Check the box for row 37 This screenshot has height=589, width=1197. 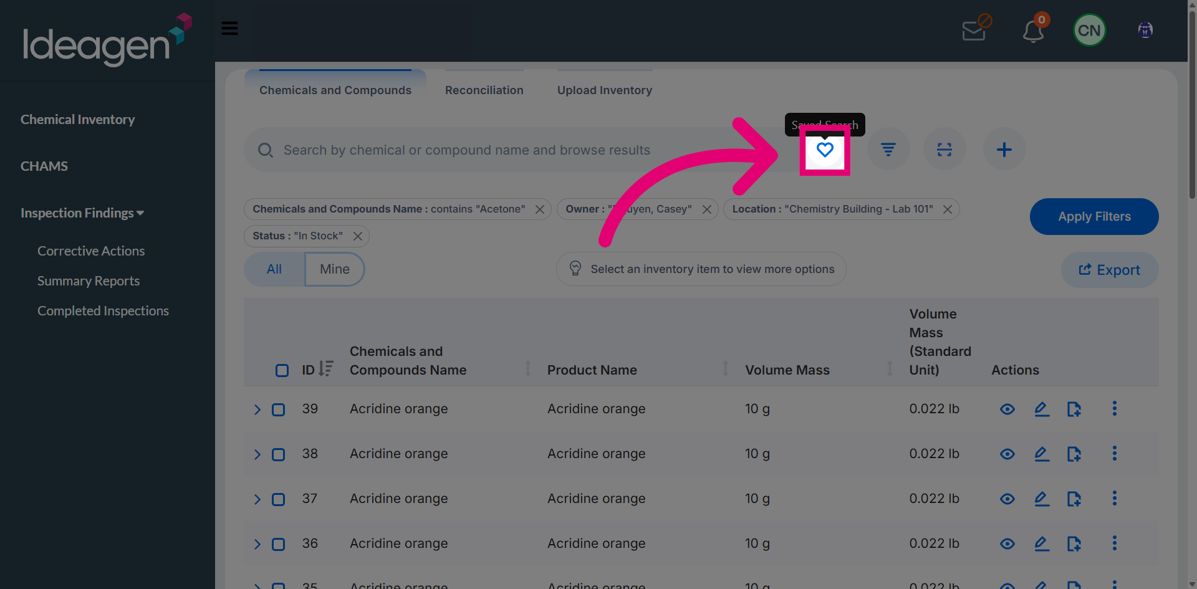[x=278, y=500]
